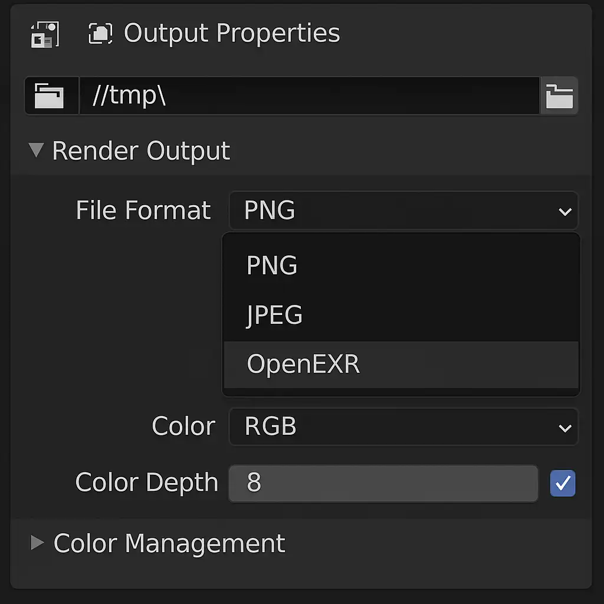This screenshot has width=604, height=604.
Task: Click the render properties icon at top-left
Action: tap(45, 35)
